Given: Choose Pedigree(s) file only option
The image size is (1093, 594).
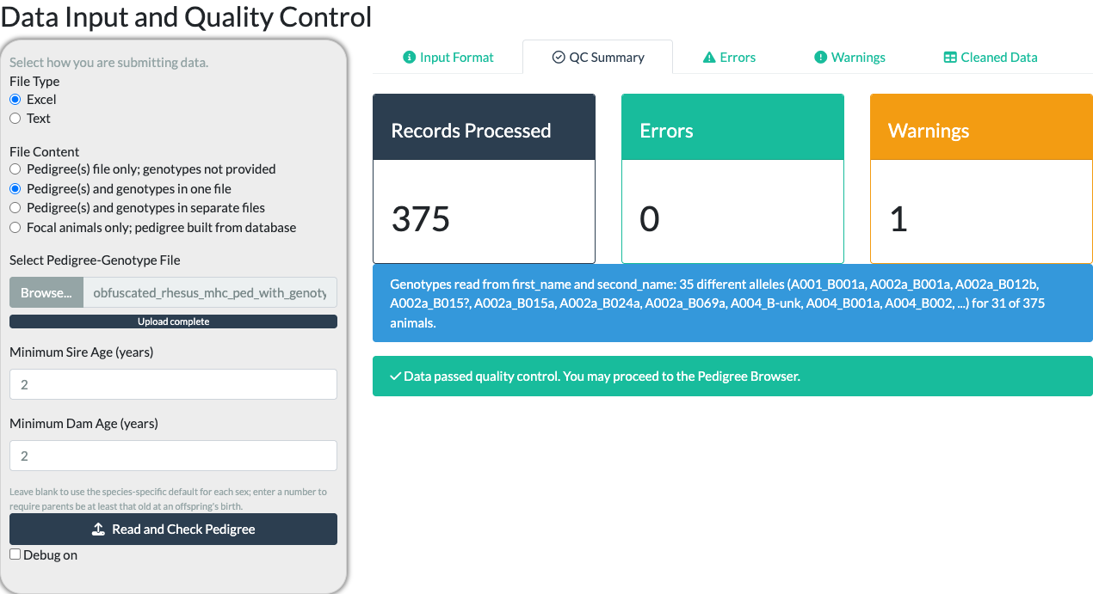Looking at the screenshot, I should [15, 169].
